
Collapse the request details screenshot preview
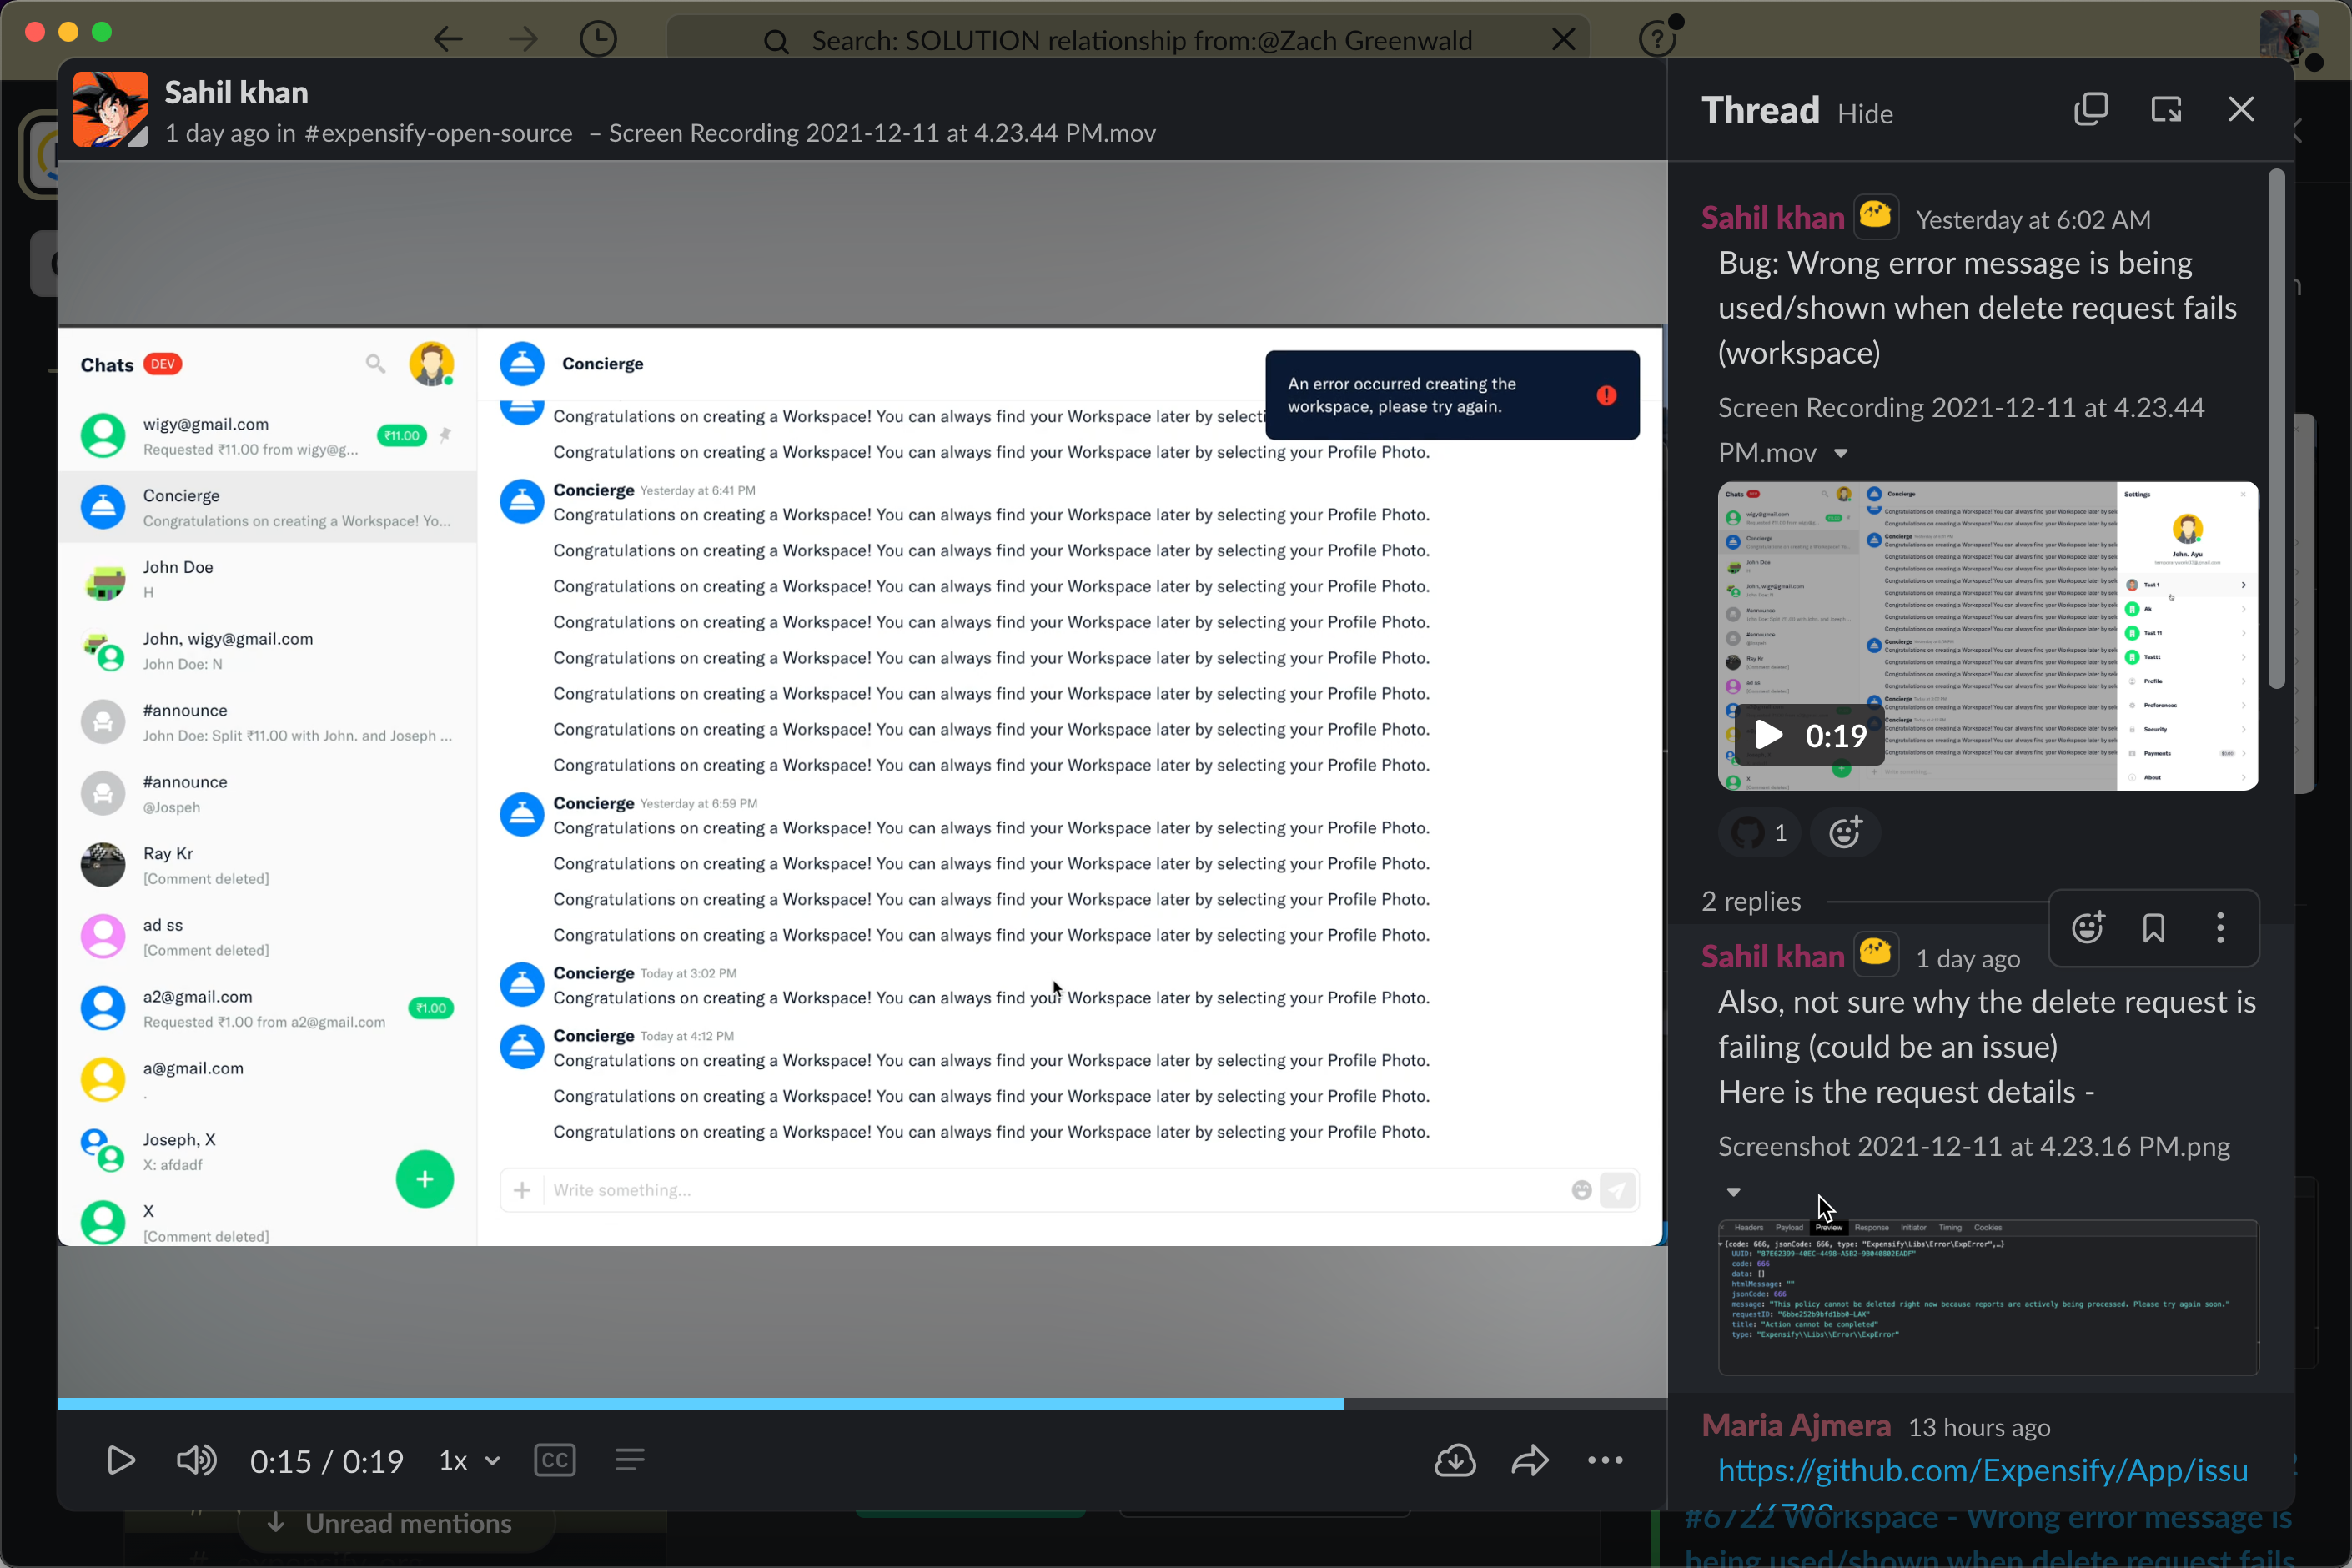(x=1733, y=1191)
